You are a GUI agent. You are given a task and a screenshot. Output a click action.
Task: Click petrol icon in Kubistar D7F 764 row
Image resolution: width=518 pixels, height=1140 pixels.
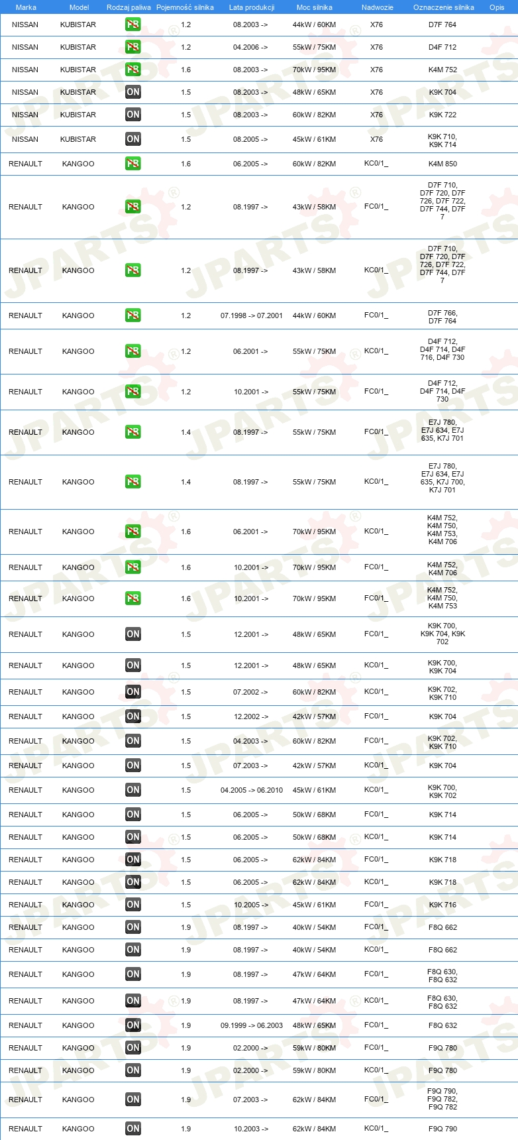click(133, 25)
